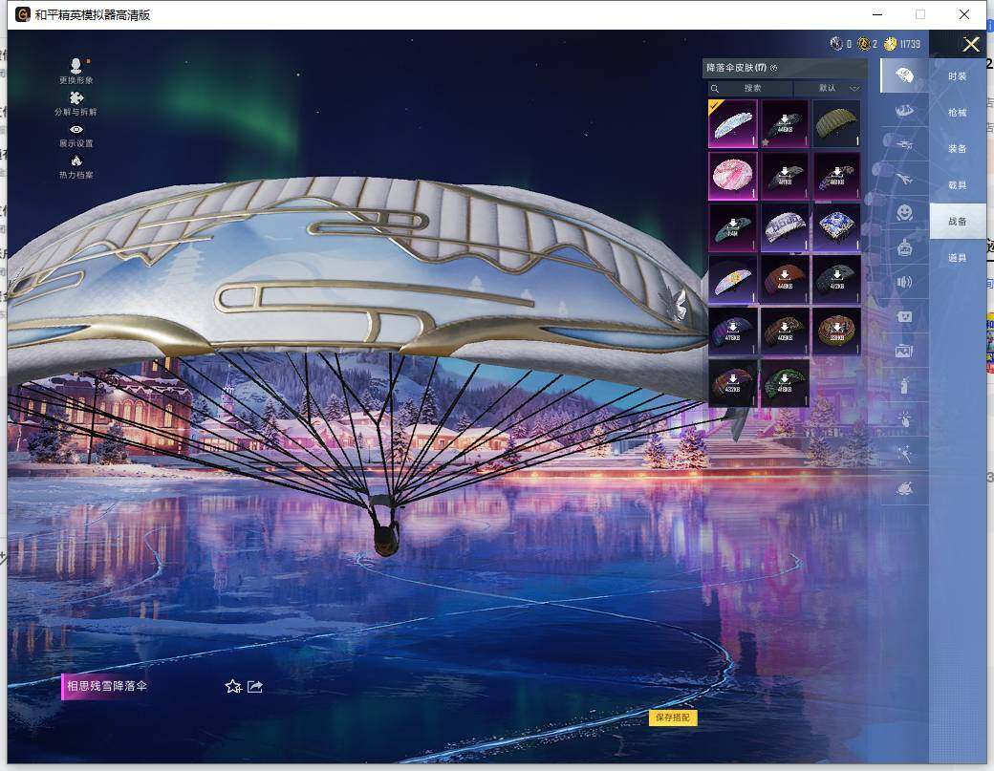
Task: Download the starred dark parachute in first row
Action: [784, 123]
